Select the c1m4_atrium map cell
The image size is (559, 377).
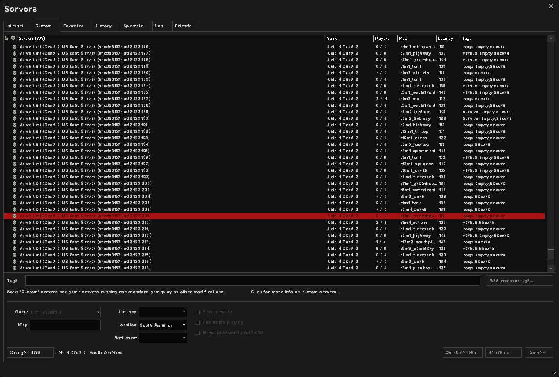[x=414, y=223]
